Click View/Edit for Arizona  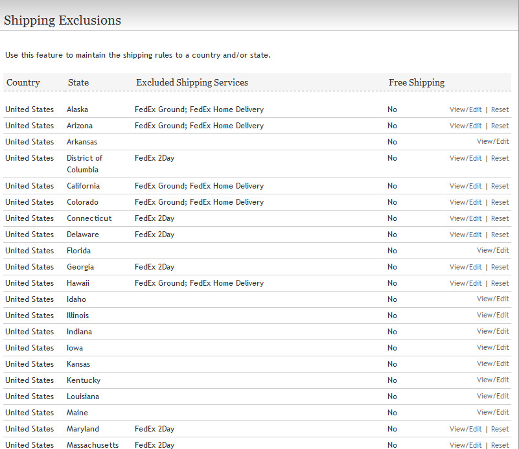click(x=465, y=126)
